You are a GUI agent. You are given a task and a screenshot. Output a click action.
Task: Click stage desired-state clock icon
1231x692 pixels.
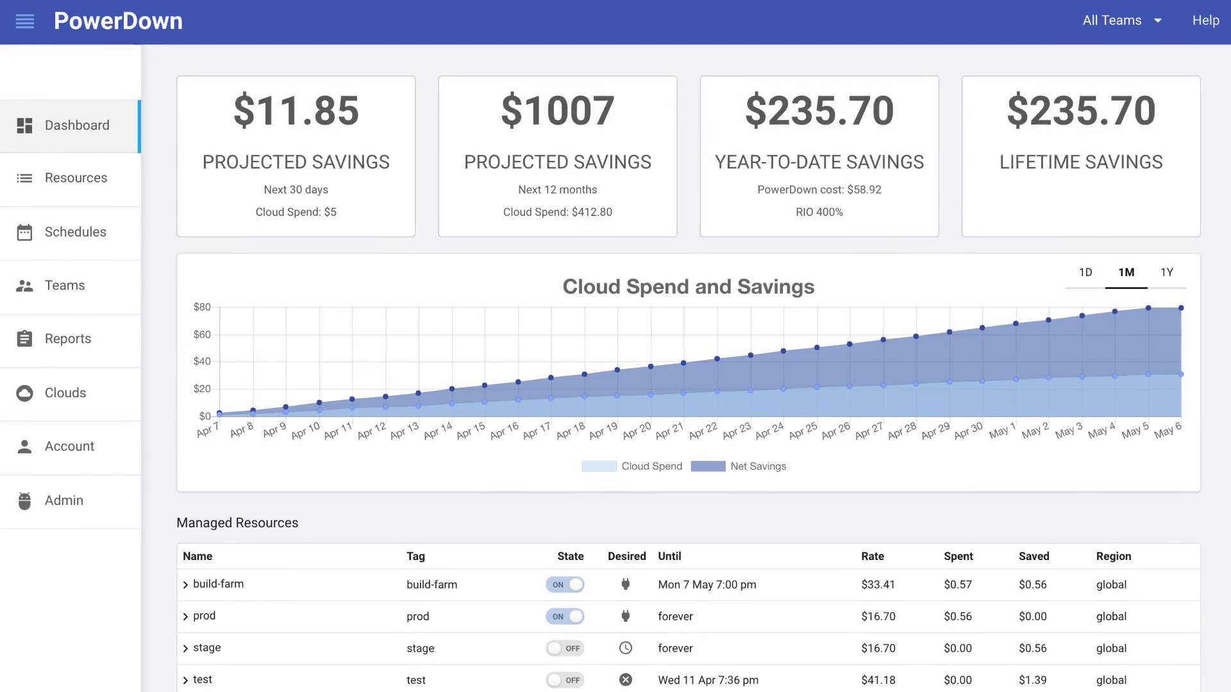(x=626, y=648)
